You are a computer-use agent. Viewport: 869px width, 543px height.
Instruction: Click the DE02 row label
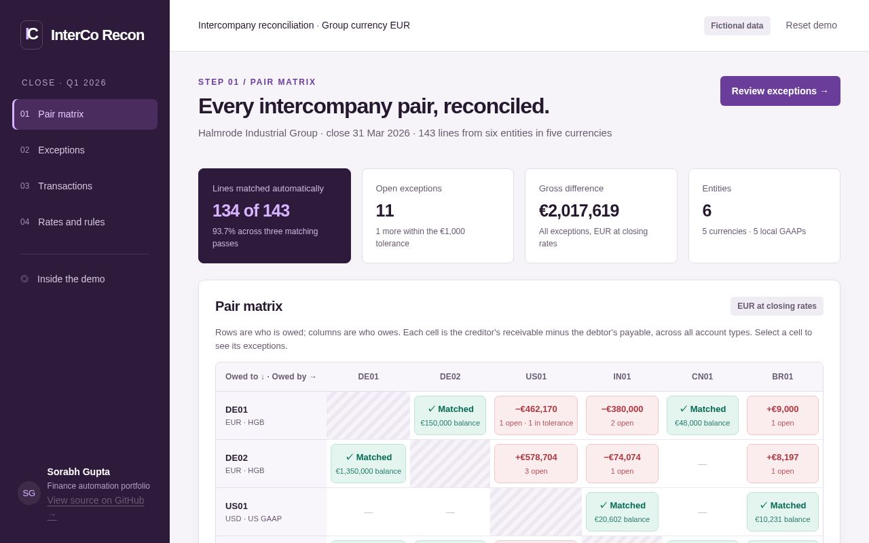tap(271, 464)
